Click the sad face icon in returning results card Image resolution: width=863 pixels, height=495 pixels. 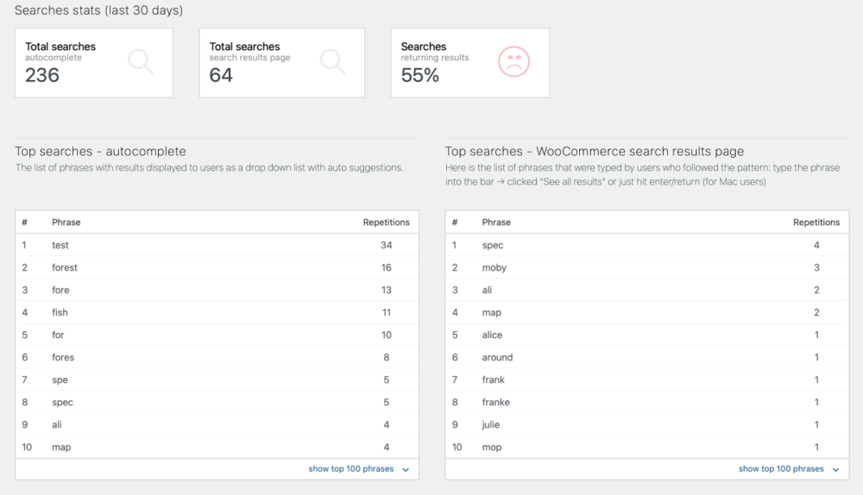[x=513, y=61]
